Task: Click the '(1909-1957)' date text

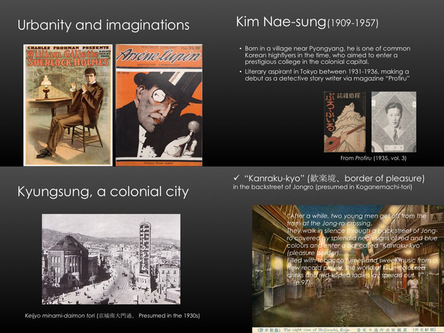Action: pos(353,23)
